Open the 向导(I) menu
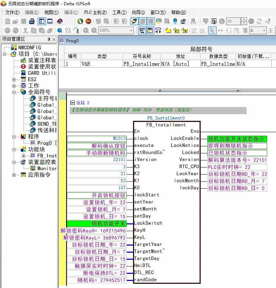The width and height of the screenshot is (276, 288). click(138, 12)
